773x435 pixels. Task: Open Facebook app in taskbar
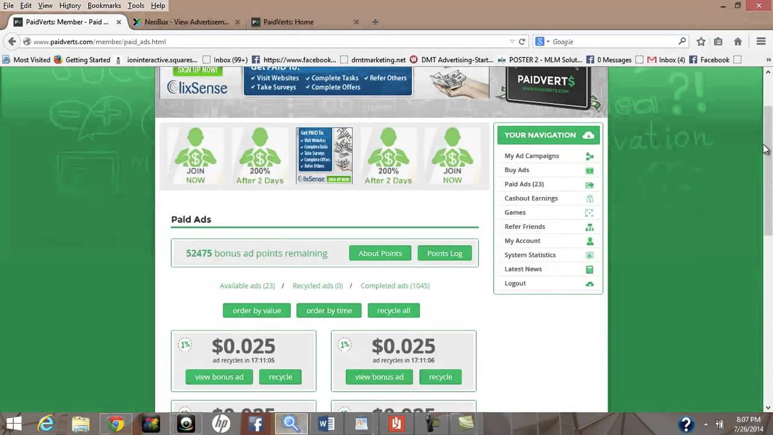(x=256, y=424)
